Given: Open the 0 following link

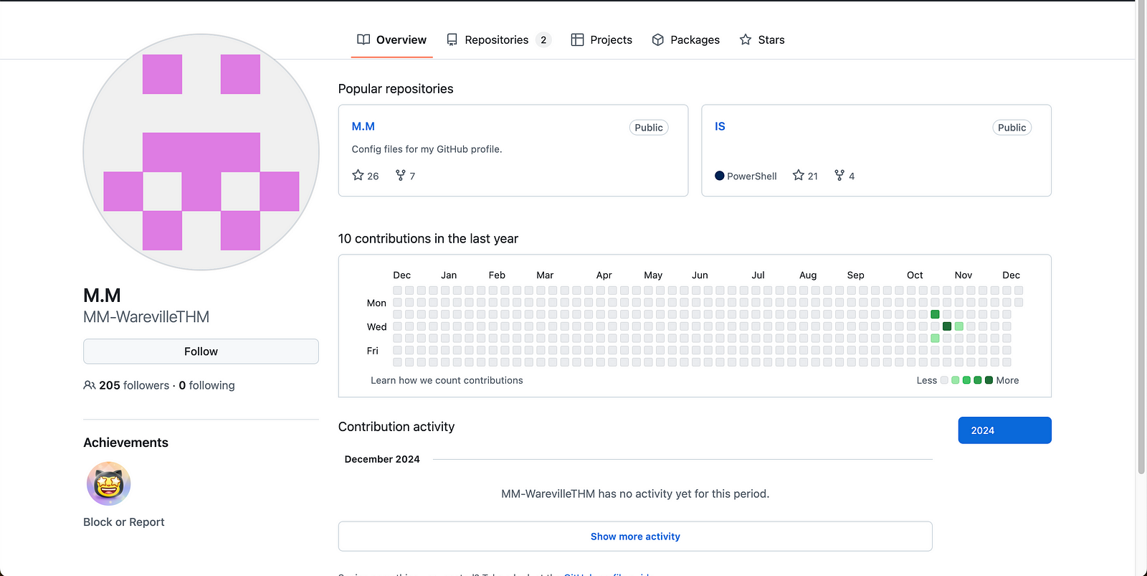Looking at the screenshot, I should [x=206, y=385].
